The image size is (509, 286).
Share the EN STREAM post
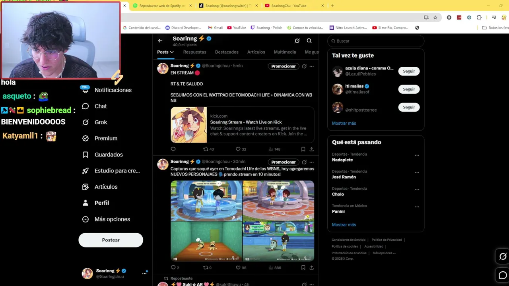point(311,149)
